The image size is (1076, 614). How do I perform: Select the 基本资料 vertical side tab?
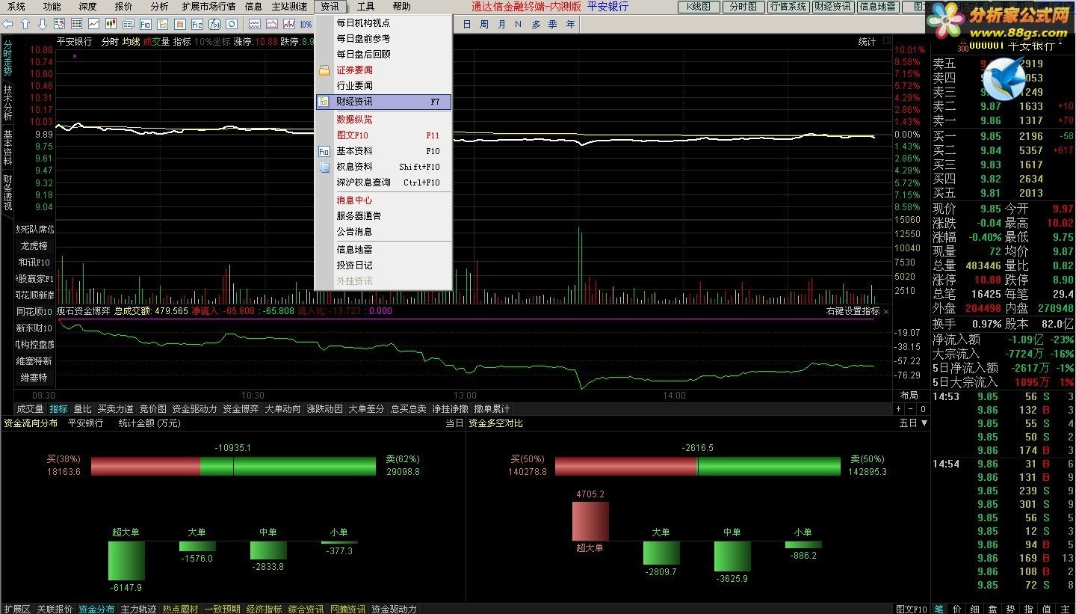[7, 148]
